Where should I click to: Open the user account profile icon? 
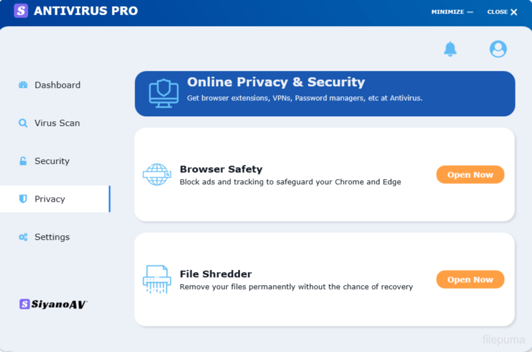(498, 49)
